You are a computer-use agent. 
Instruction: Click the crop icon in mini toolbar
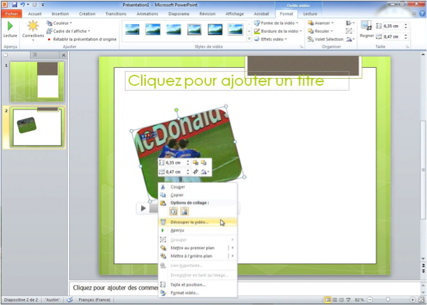click(x=195, y=172)
